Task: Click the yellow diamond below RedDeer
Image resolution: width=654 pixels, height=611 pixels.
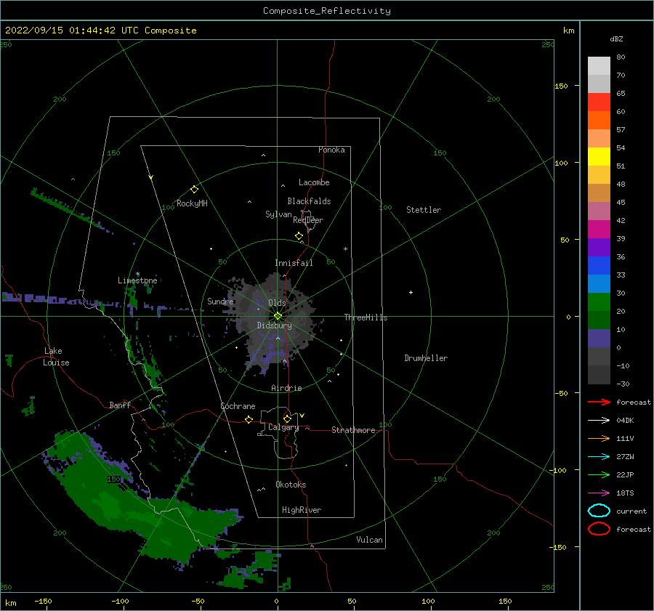Action: coord(299,235)
